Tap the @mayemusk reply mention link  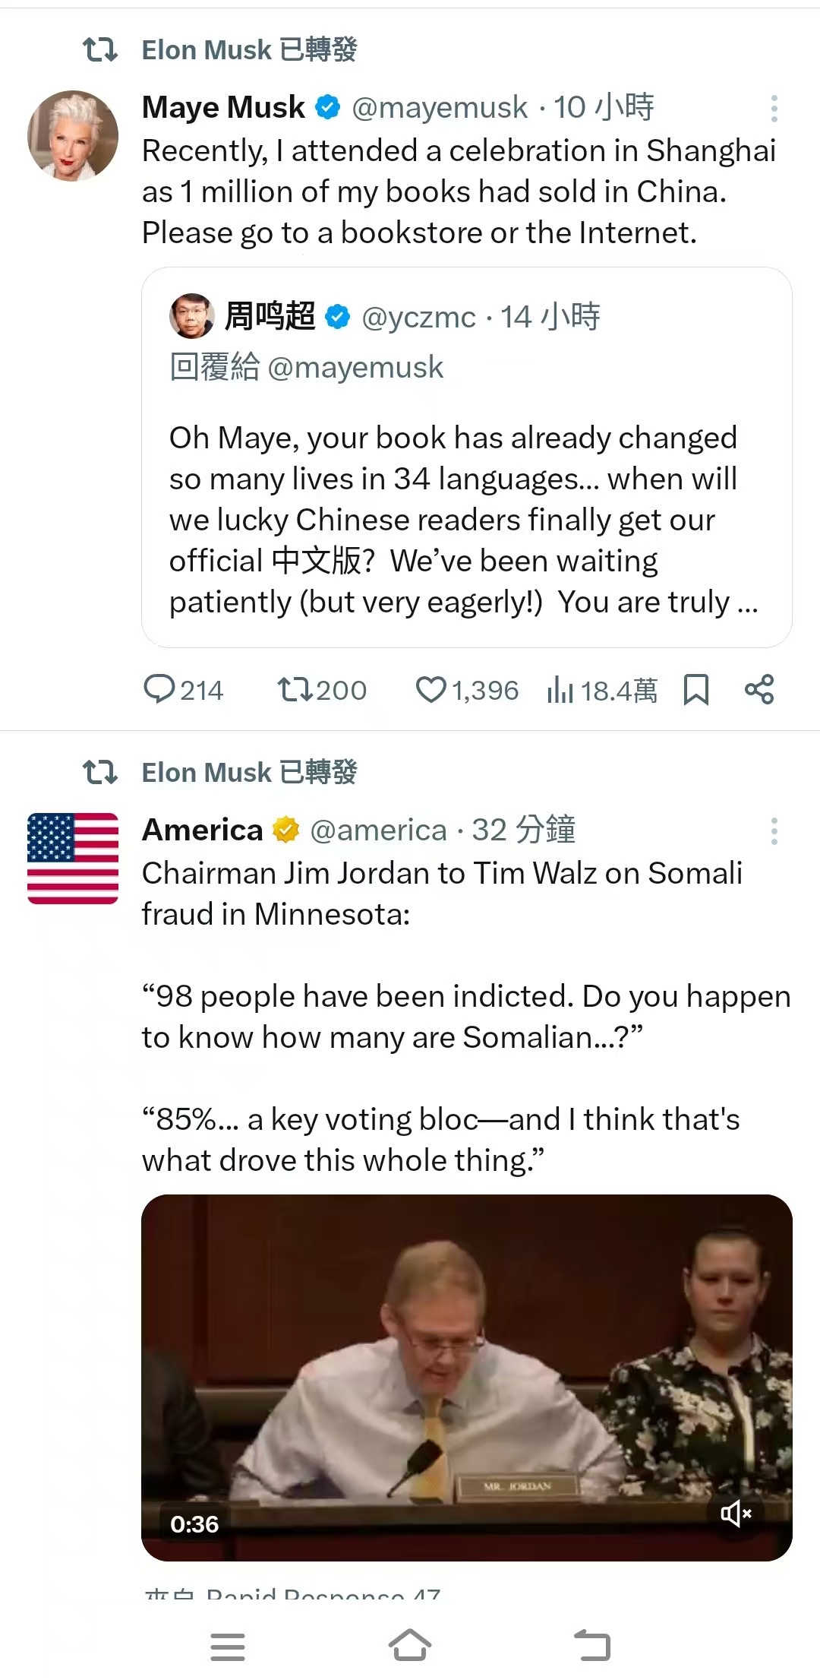pos(355,368)
